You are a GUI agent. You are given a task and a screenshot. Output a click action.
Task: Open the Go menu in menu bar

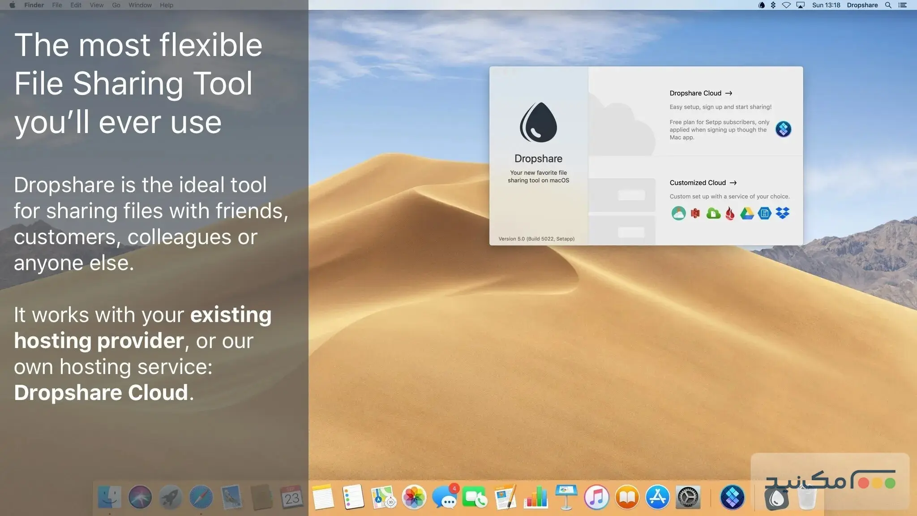[x=116, y=5]
